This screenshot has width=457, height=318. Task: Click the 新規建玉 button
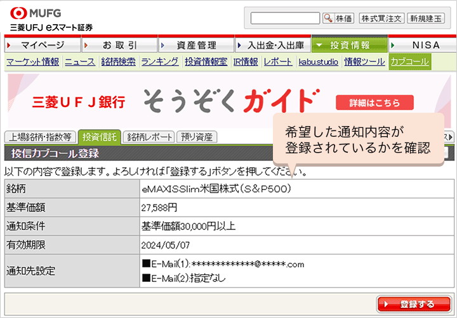click(x=426, y=18)
